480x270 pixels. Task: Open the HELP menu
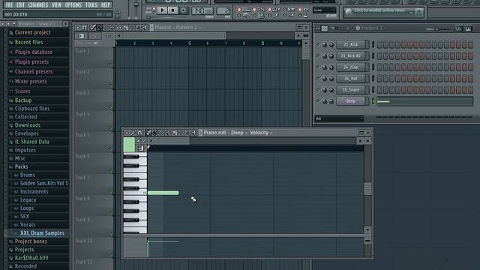coord(106,5)
